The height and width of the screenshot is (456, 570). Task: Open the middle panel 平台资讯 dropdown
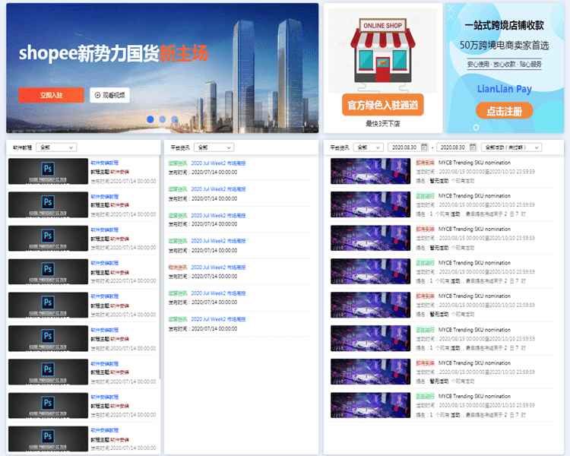[214, 147]
